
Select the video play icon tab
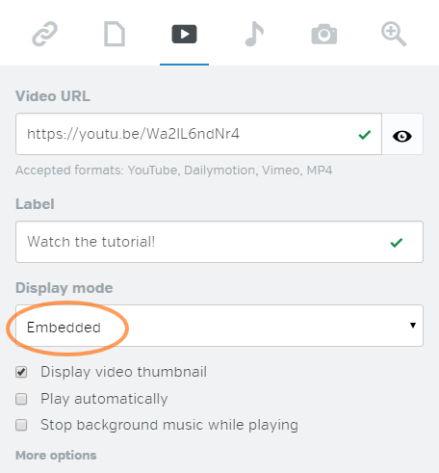point(184,34)
